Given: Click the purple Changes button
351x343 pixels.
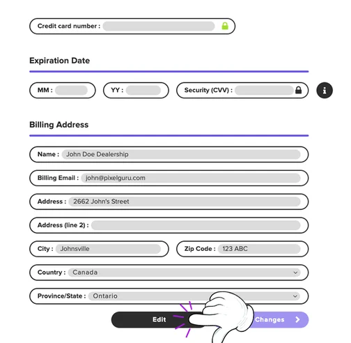Looking at the screenshot, I should (x=280, y=320).
